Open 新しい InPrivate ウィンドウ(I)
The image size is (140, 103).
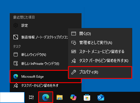[39, 64]
